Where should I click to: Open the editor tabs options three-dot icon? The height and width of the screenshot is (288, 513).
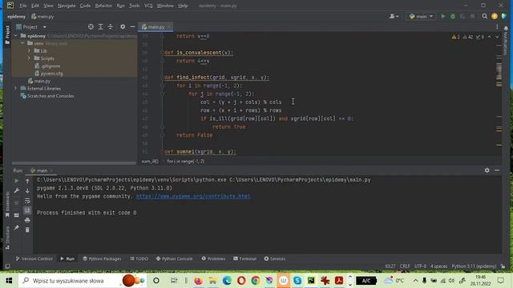coord(497,26)
